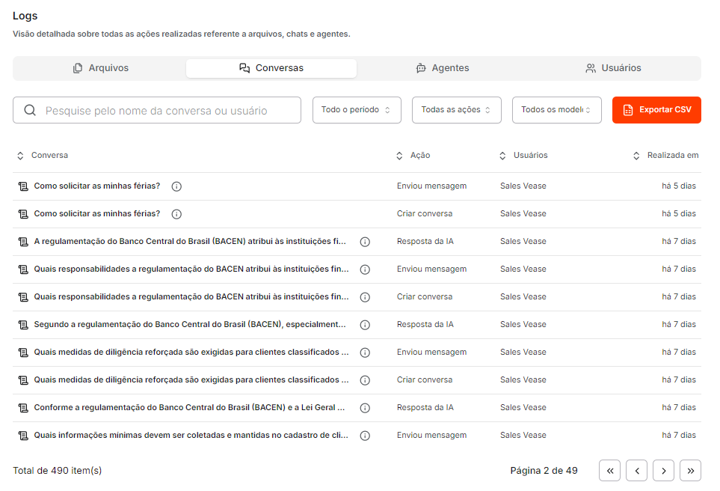The image size is (720, 491).
Task: Click the sort arrows on the Realizada em column
Action: pyautogui.click(x=636, y=155)
